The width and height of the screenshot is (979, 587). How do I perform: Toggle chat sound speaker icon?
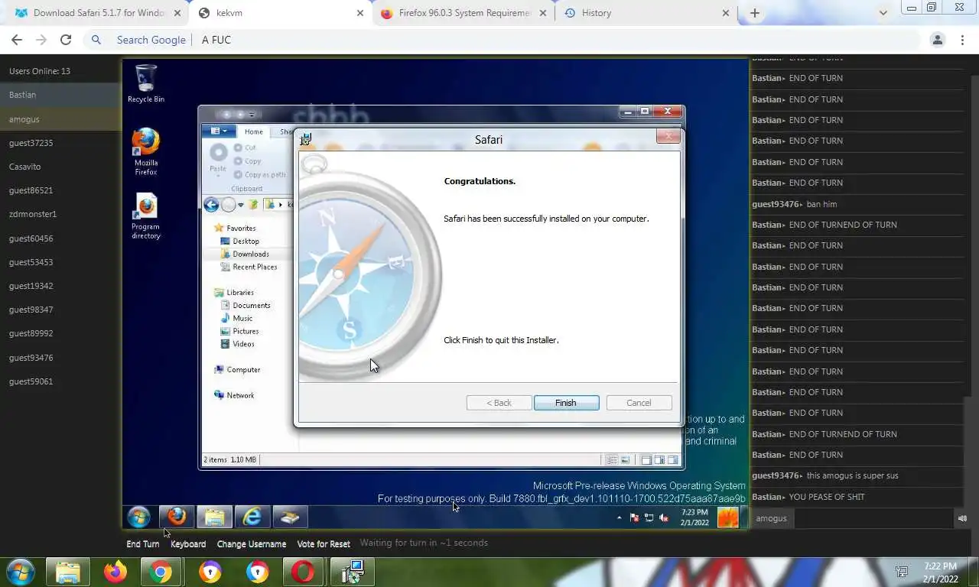pyautogui.click(x=962, y=518)
